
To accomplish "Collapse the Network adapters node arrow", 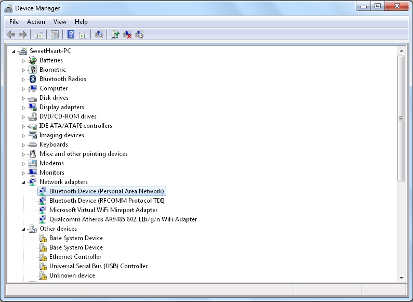I will coord(23,182).
